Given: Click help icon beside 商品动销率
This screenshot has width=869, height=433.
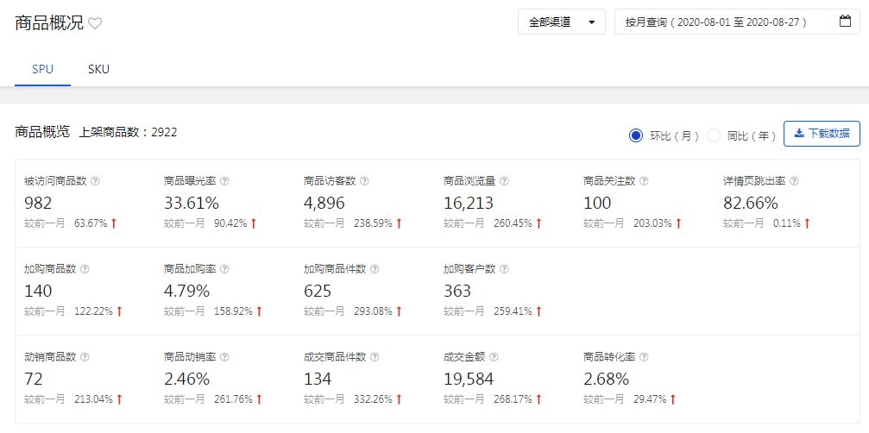Looking at the screenshot, I should click(224, 357).
